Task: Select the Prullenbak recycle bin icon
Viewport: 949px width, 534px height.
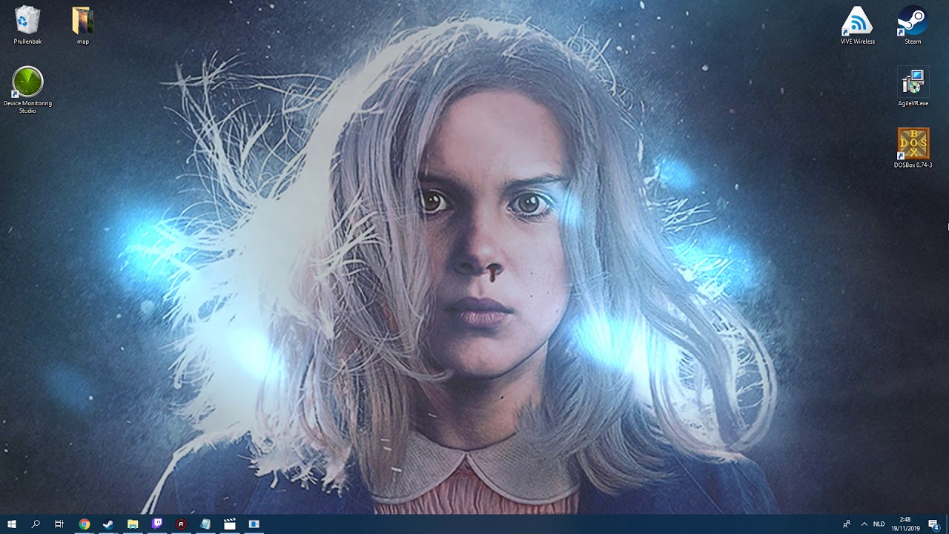Action: (27, 21)
